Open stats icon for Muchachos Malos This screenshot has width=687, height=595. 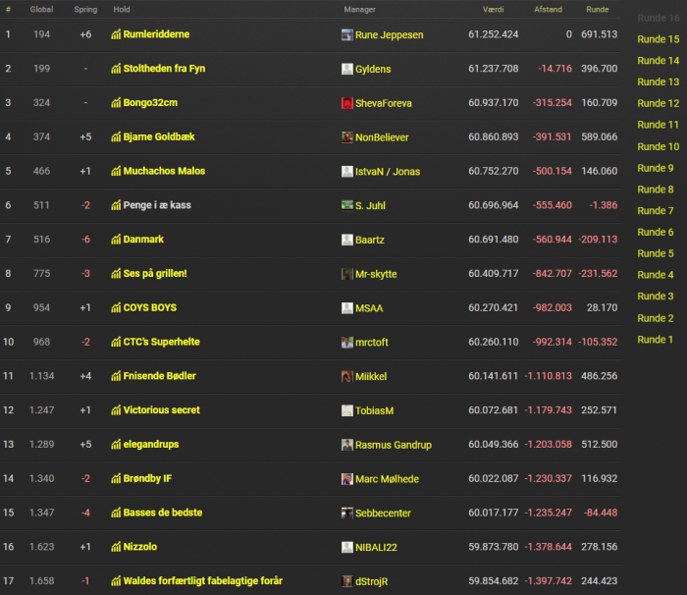tap(116, 171)
